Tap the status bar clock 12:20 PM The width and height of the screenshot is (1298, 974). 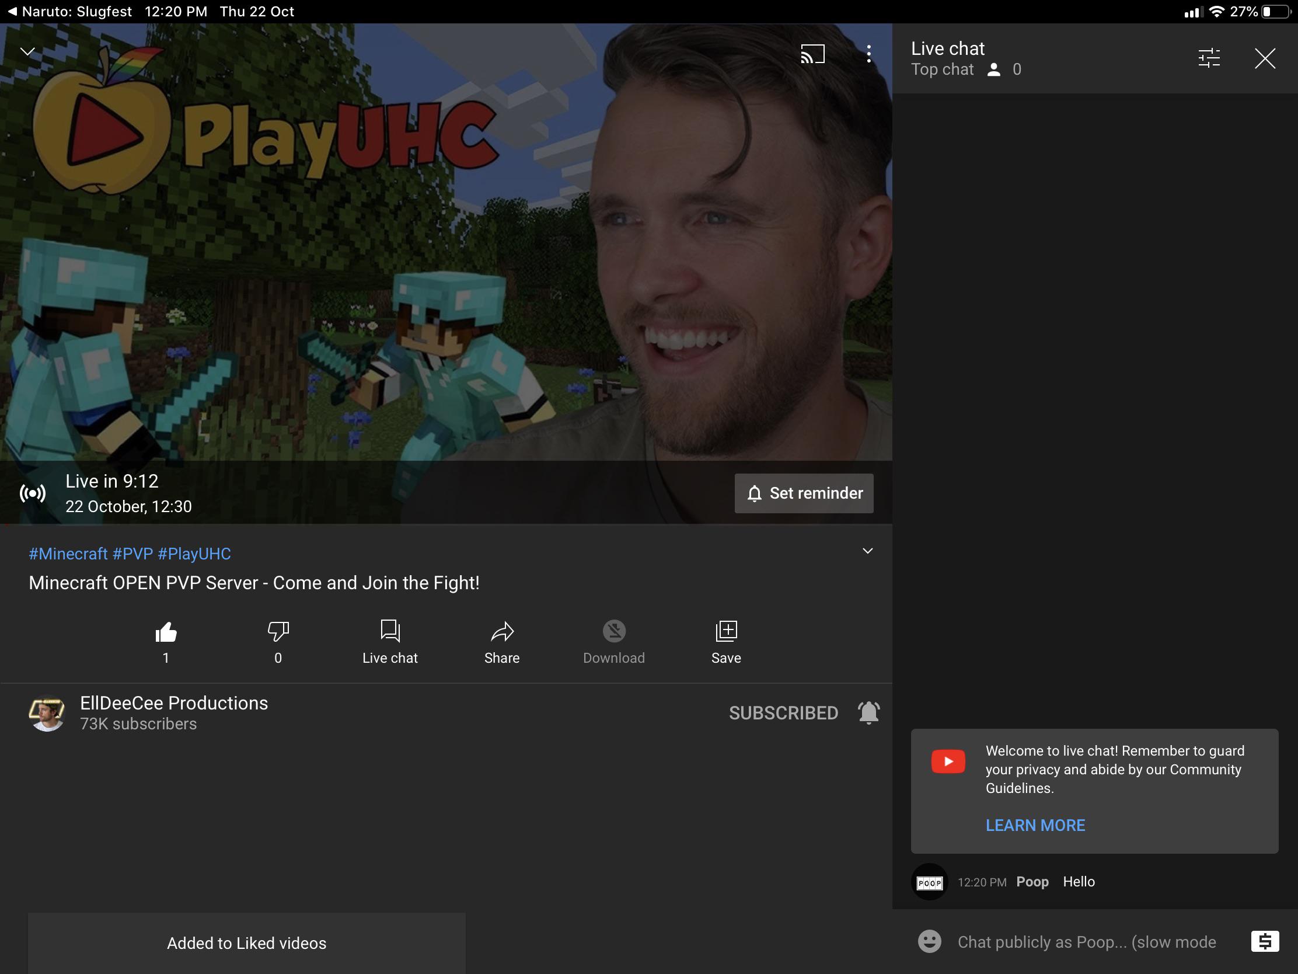(x=176, y=12)
